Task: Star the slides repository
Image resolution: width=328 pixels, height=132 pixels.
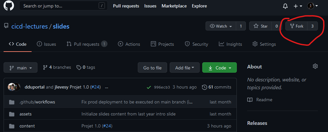Action: click(260, 26)
